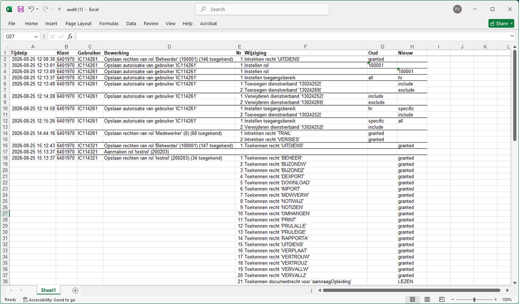Zoom in with the plus button
This screenshot has width=519, height=304.
coord(496,299)
